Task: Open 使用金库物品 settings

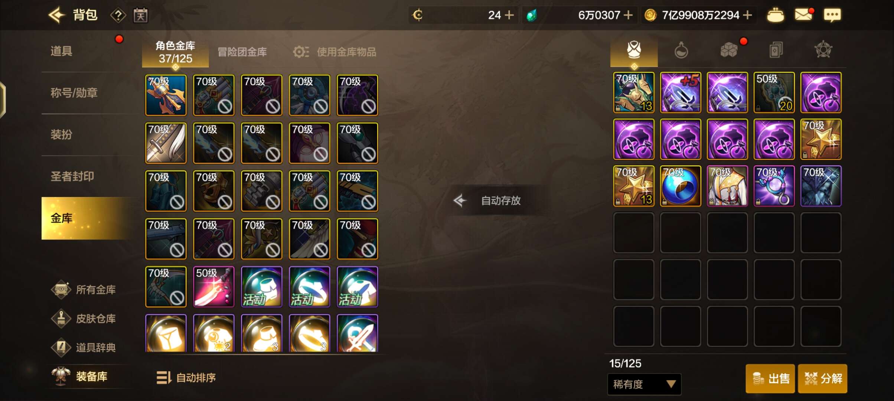Action: pos(335,52)
